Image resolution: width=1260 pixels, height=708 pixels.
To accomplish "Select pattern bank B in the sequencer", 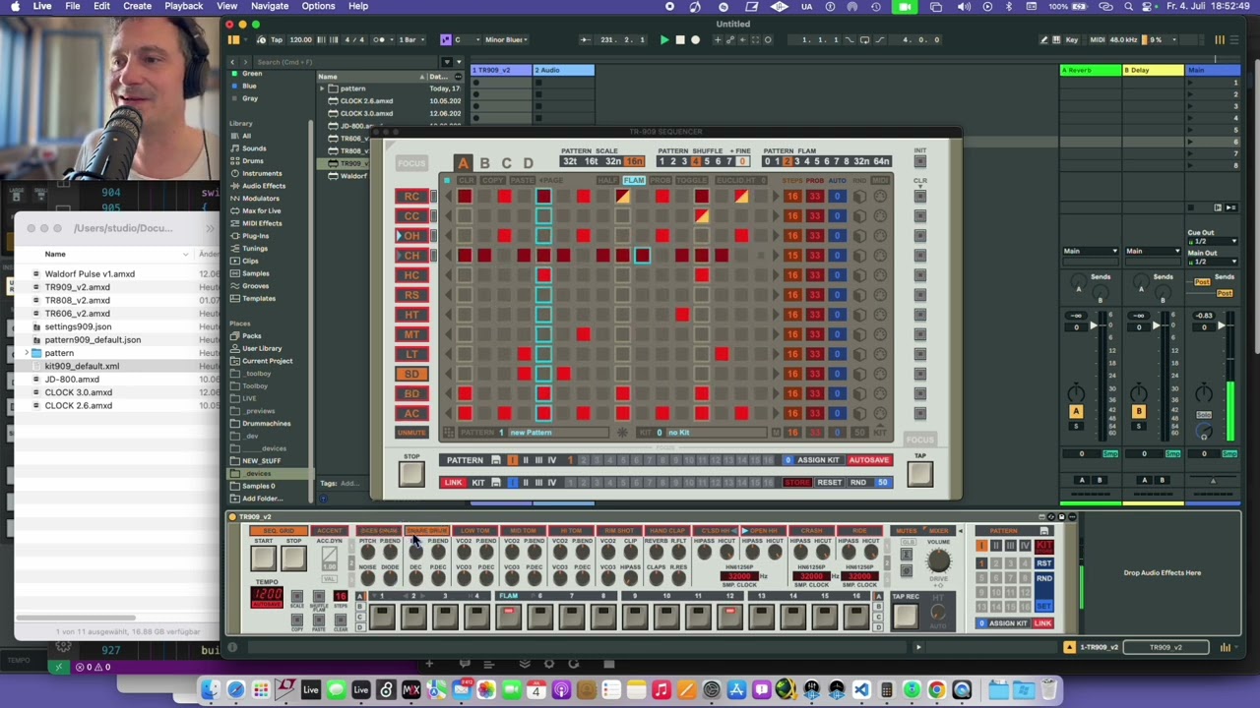I will 484,163.
